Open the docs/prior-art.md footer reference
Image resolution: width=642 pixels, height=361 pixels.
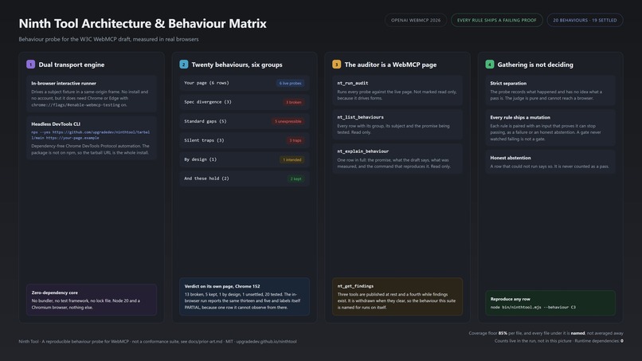pyautogui.click(x=207, y=341)
